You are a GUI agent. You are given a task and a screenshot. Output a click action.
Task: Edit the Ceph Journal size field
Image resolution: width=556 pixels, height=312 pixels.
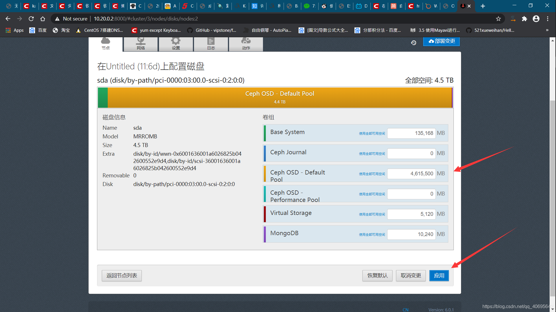pos(411,153)
